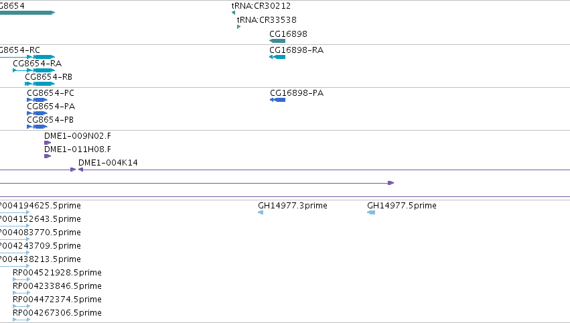Click the CG8654-PC protein glyph

(x=37, y=100)
